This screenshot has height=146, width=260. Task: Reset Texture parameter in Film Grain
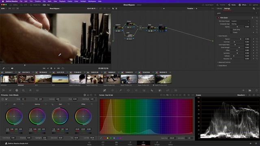[x=257, y=39]
